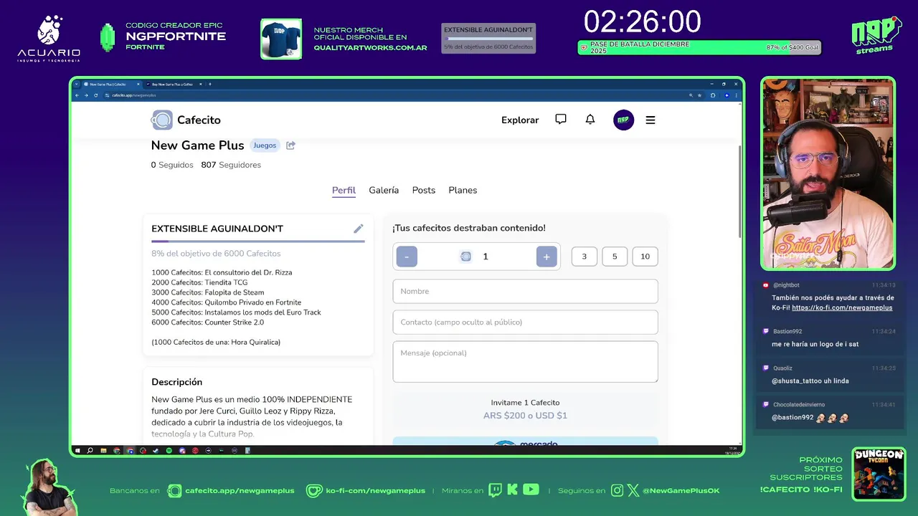Click the 'Descripción' heading

point(176,382)
